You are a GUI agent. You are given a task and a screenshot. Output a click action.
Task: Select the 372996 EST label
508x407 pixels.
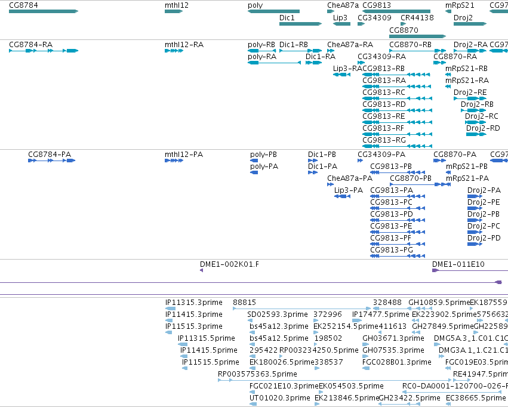click(328, 314)
